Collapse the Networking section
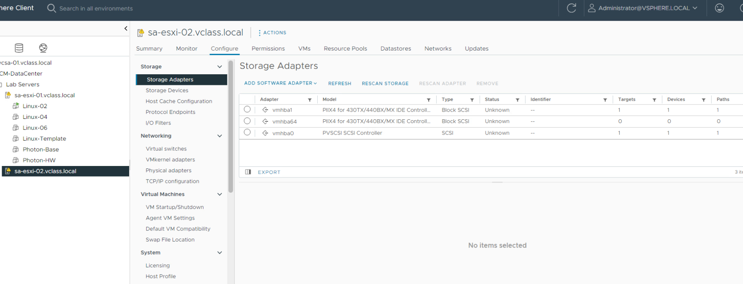Image resolution: width=743 pixels, height=284 pixels. (220, 136)
